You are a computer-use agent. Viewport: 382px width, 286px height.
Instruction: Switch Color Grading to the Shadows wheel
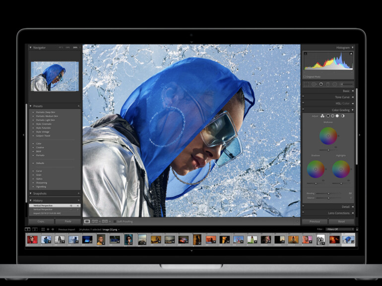tap(328, 116)
